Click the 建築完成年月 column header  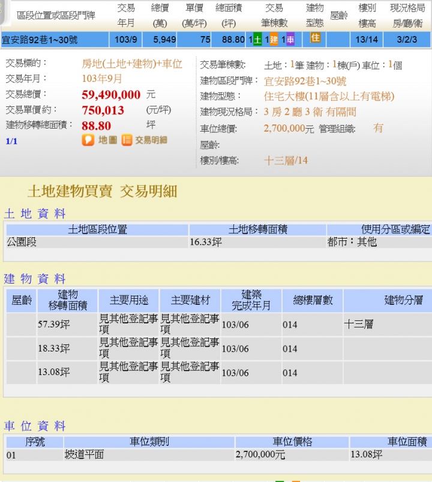tap(251, 300)
